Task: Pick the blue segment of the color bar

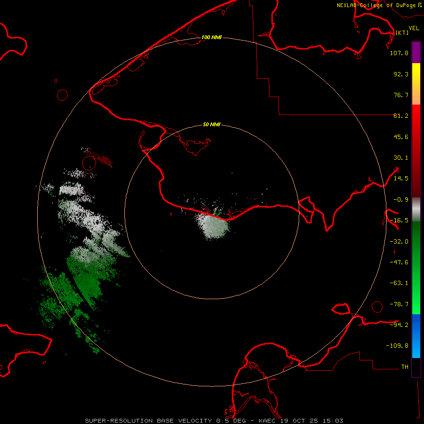Action: point(416,336)
